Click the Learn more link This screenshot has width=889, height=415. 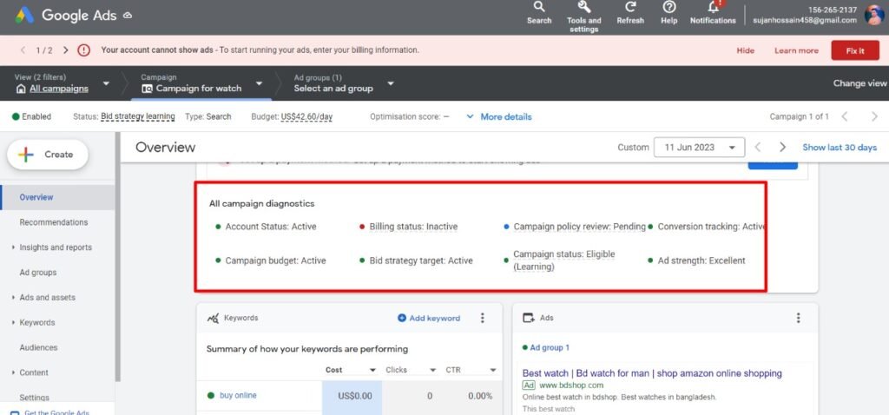click(796, 50)
